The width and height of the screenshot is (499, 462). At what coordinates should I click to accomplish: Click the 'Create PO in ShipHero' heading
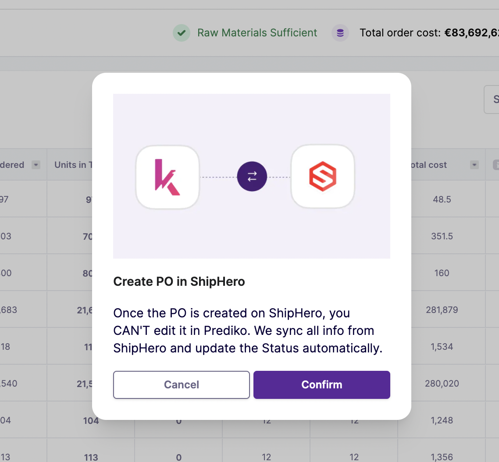tap(179, 281)
